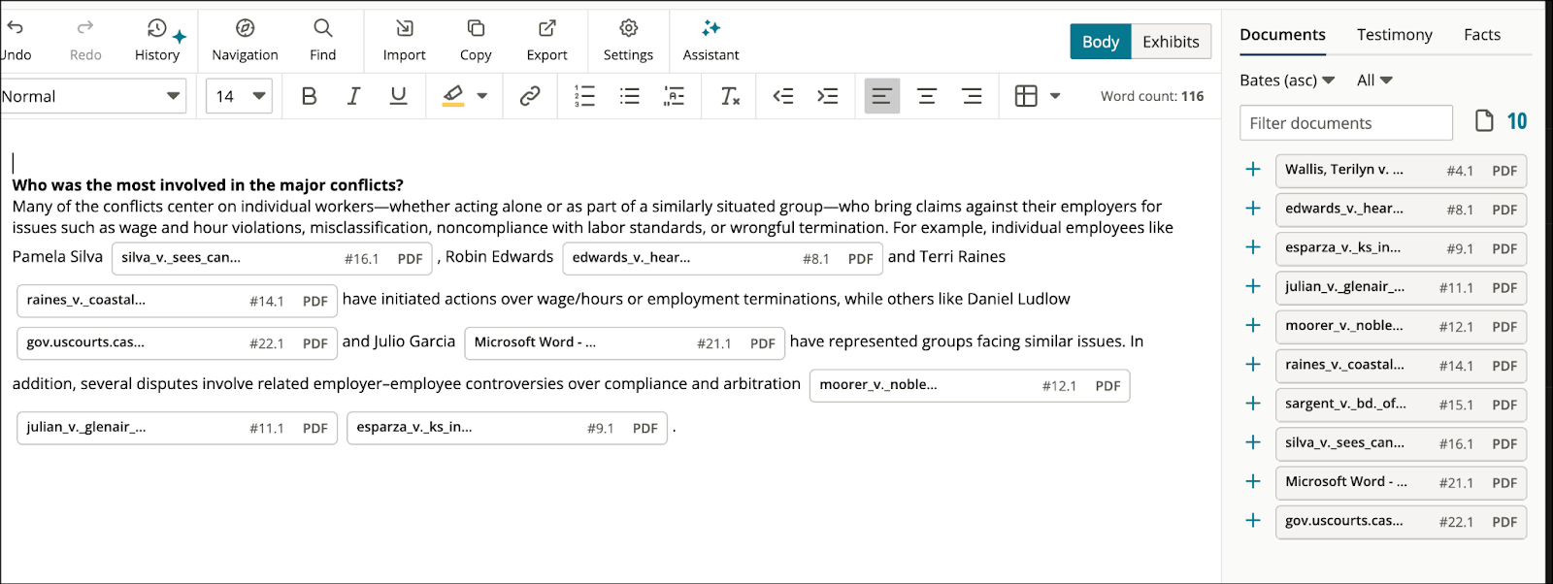The height and width of the screenshot is (584, 1553).
Task: Open the Settings gear
Action: coord(629,41)
